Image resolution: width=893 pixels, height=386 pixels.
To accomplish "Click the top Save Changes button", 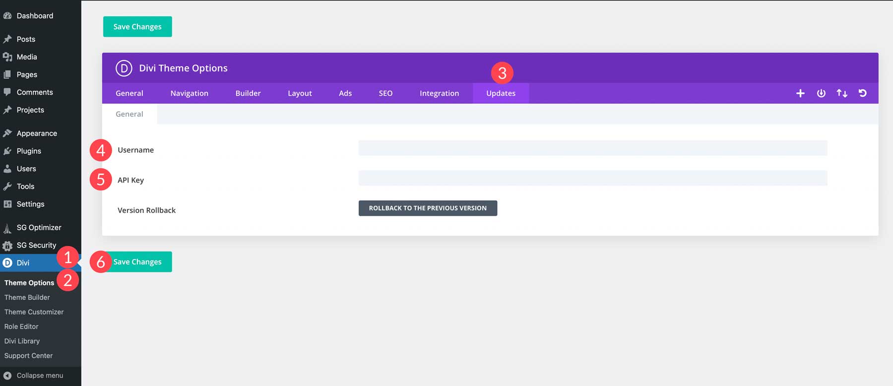I will pos(137,27).
